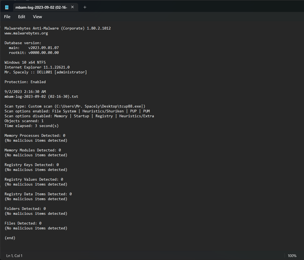304x260 pixels.
Task: Click the rootkit v0000.00.00.00 line
Action: click(34, 53)
